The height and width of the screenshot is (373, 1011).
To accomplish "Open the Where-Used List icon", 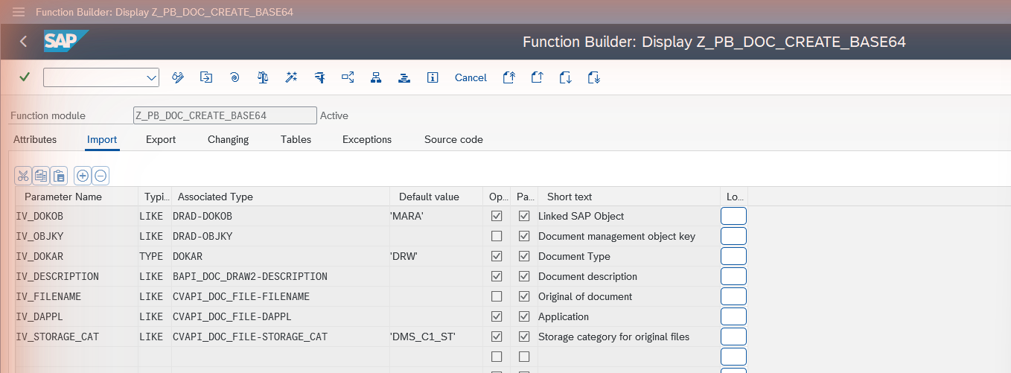I will coord(348,77).
